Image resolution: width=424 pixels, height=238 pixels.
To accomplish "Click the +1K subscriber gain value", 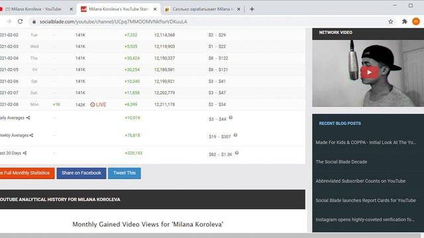I will pyautogui.click(x=56, y=104).
